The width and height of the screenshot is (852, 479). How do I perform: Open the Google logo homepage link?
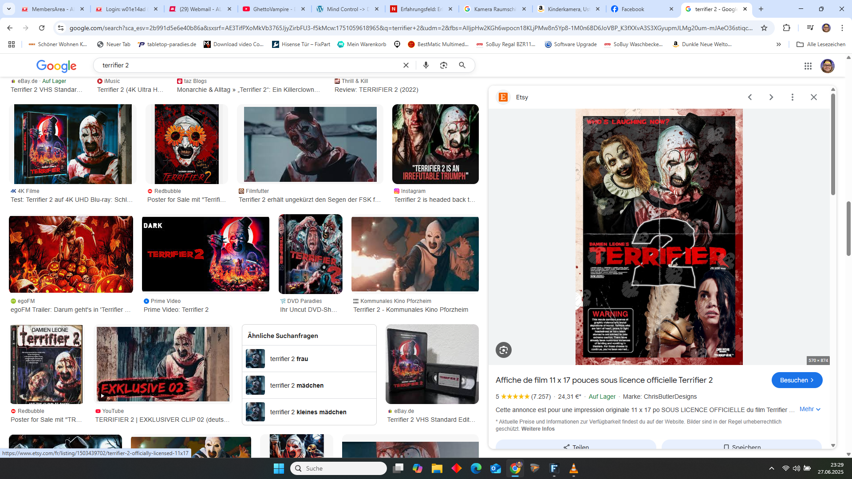coord(56,66)
